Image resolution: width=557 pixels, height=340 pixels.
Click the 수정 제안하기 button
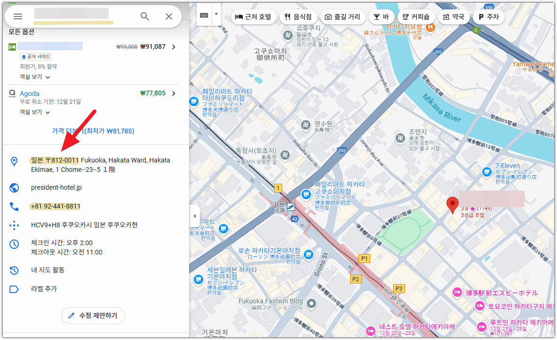pos(93,316)
